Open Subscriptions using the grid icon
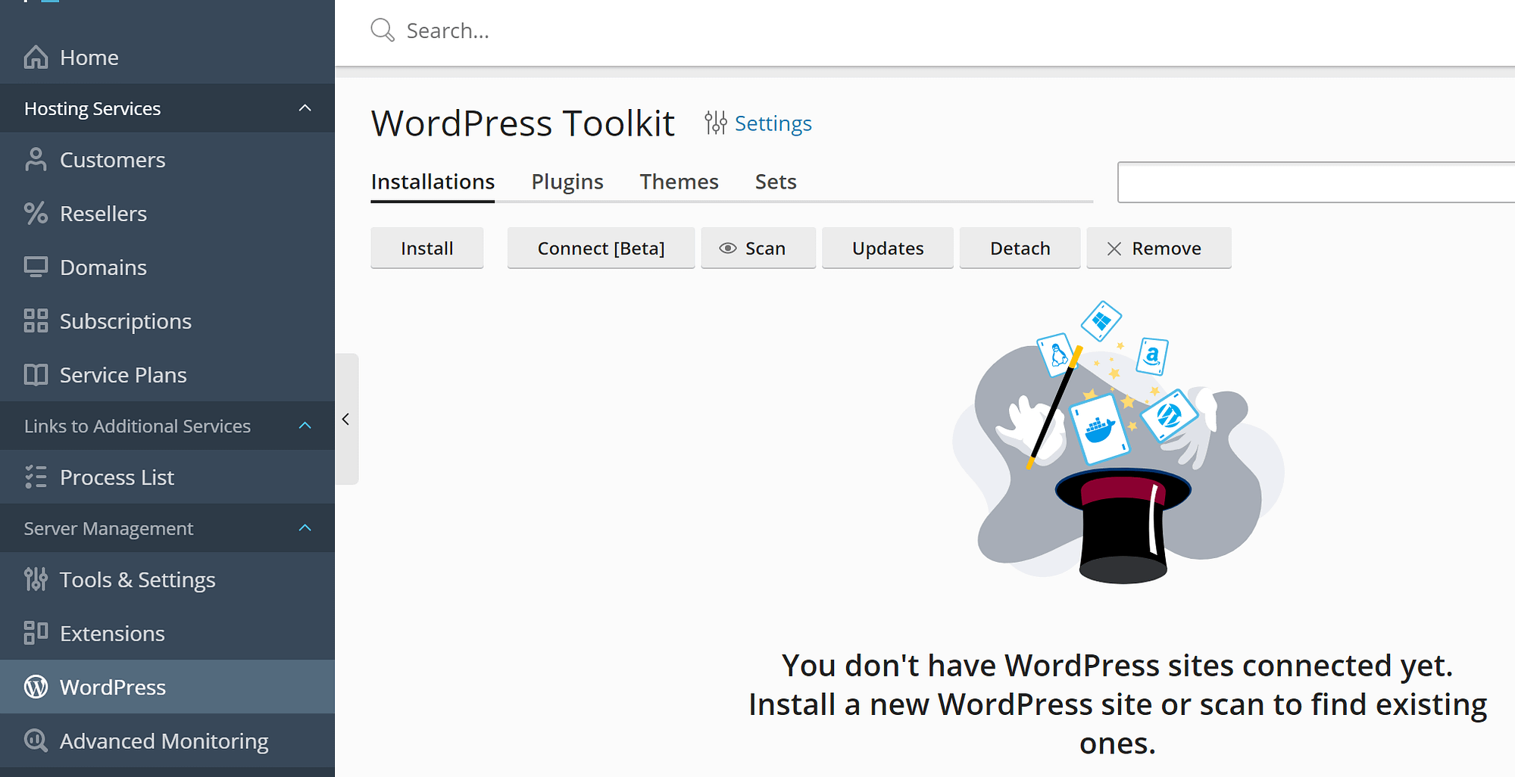Viewport: 1515px width, 777px height. point(36,321)
